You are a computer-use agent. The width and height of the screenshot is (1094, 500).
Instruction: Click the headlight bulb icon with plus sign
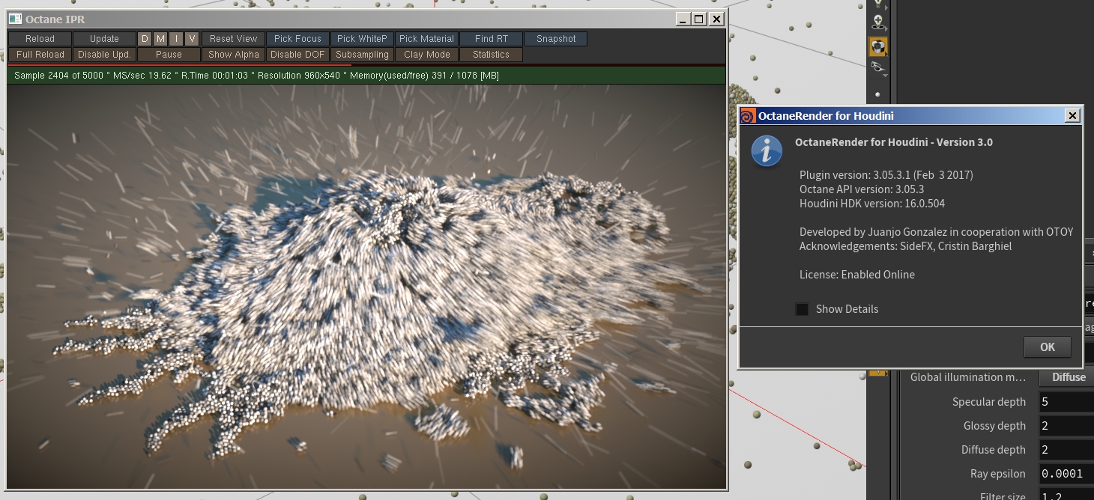coord(878,22)
